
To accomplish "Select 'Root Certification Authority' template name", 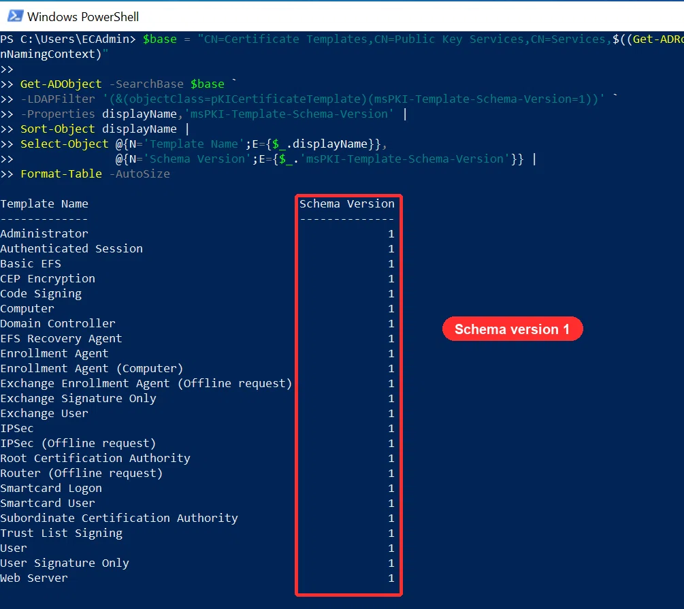I will pyautogui.click(x=95, y=458).
